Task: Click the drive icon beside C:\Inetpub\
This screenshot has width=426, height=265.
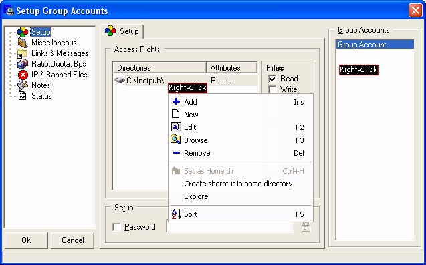Action: [119, 80]
